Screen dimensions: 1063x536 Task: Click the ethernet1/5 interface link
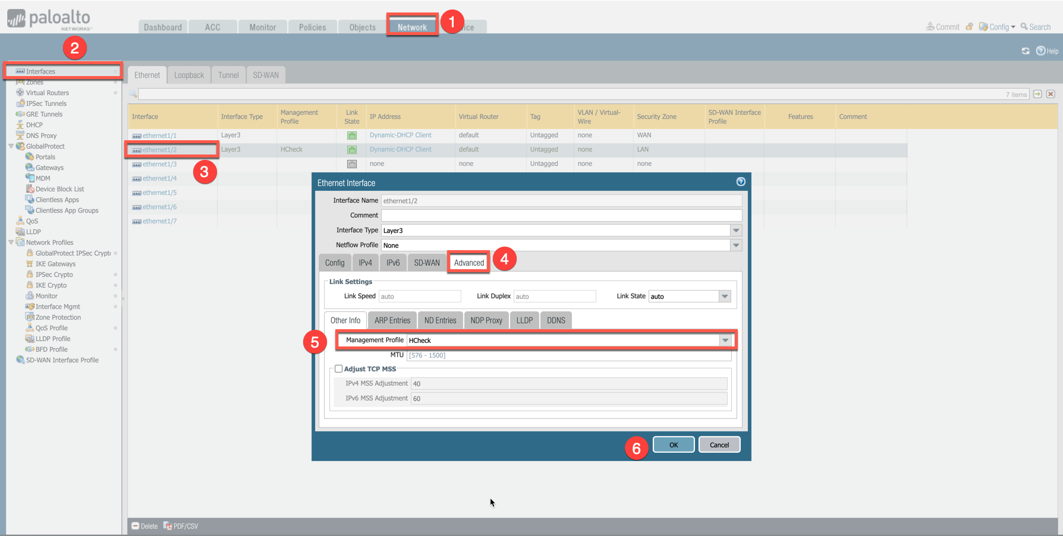[159, 193]
